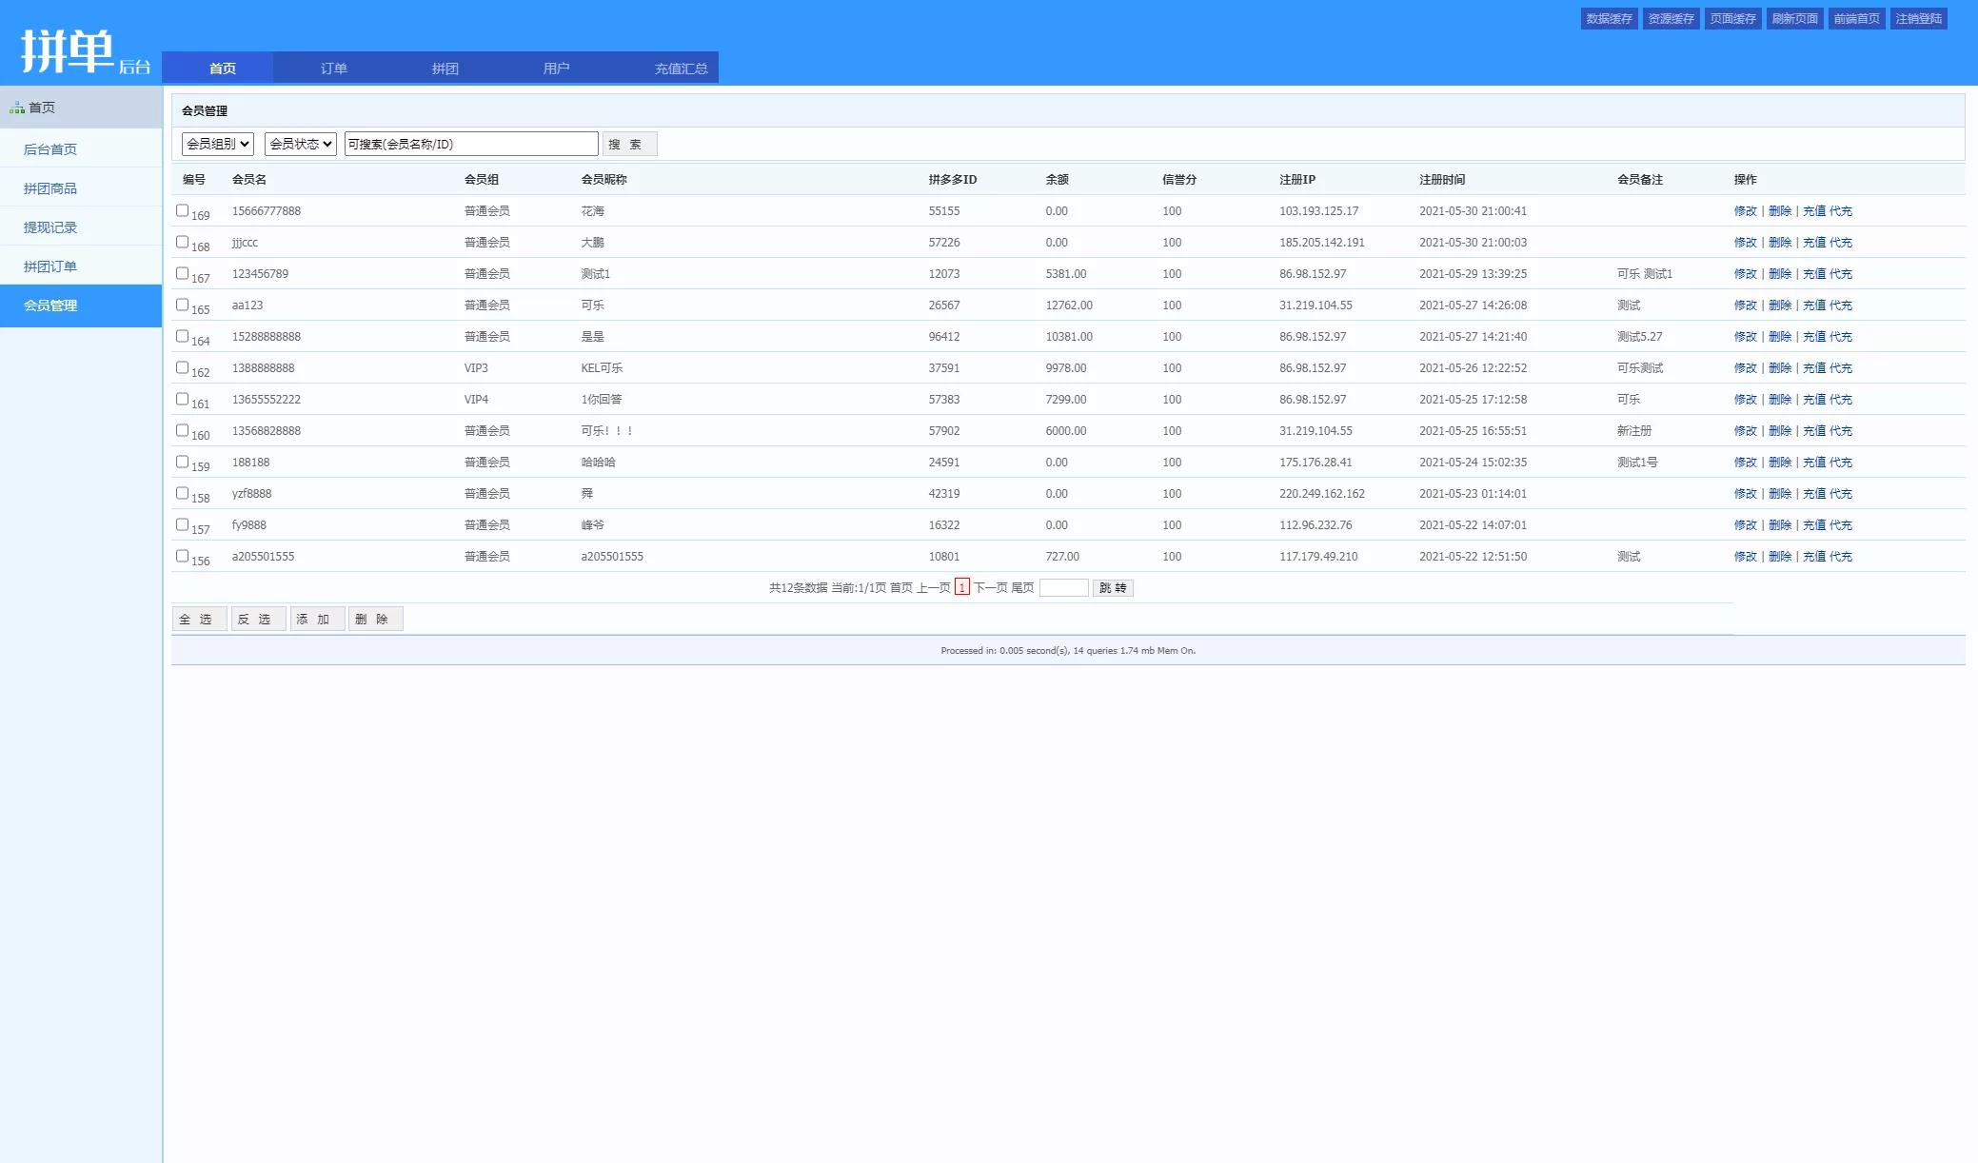Select the checkbox for member 156
Image resolution: width=1978 pixels, height=1163 pixels.
(x=182, y=556)
